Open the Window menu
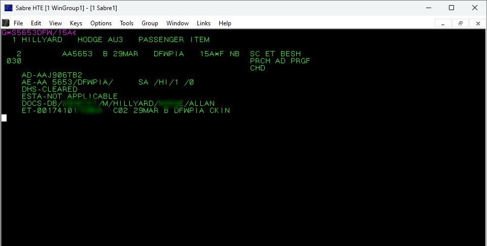 [x=178, y=23]
